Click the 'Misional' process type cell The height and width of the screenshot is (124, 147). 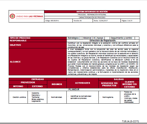point(87,38)
